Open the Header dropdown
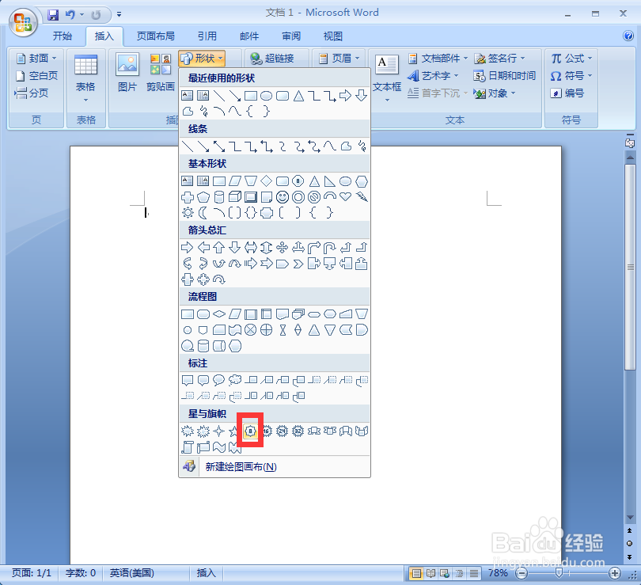Image resolution: width=641 pixels, height=585 pixels. (339, 59)
